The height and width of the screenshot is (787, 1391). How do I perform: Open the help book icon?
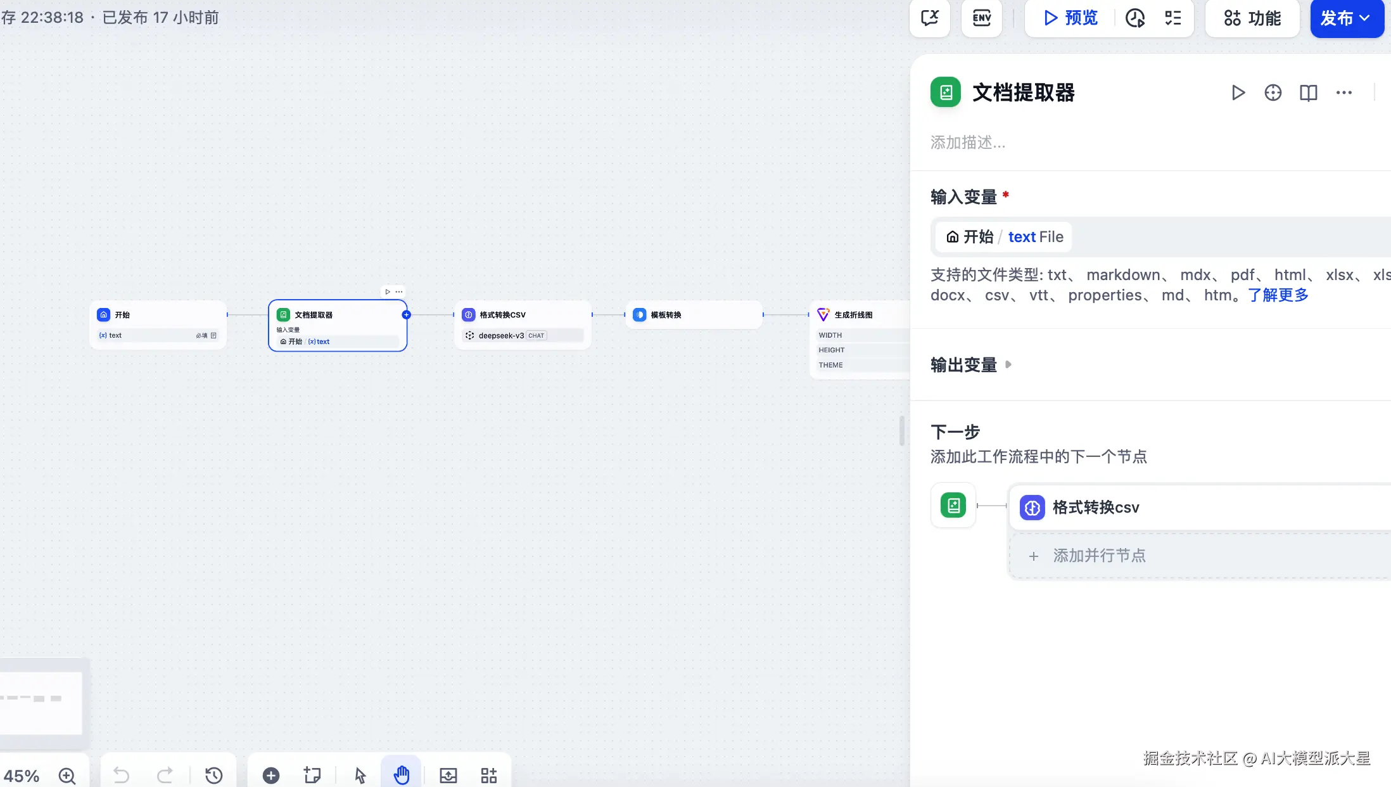1308,93
